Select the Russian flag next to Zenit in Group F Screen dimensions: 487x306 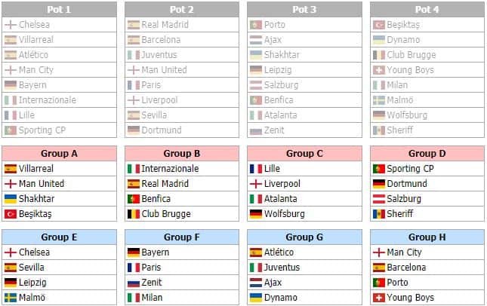[134, 283]
